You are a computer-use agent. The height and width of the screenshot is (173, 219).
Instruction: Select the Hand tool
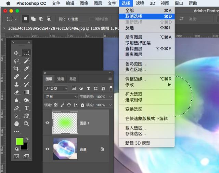point(16,124)
